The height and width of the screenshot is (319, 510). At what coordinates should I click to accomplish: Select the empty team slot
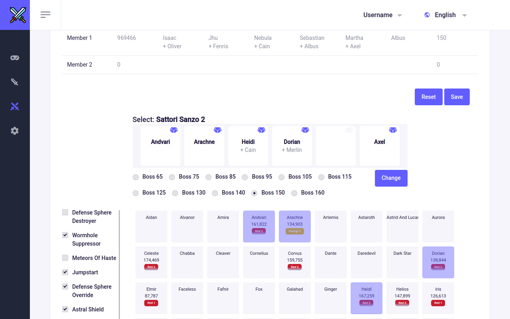pos(336,146)
